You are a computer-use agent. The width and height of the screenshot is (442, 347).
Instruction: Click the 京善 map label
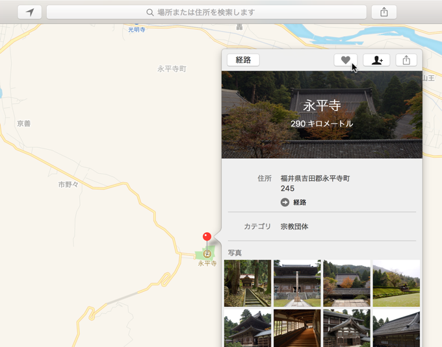23,123
